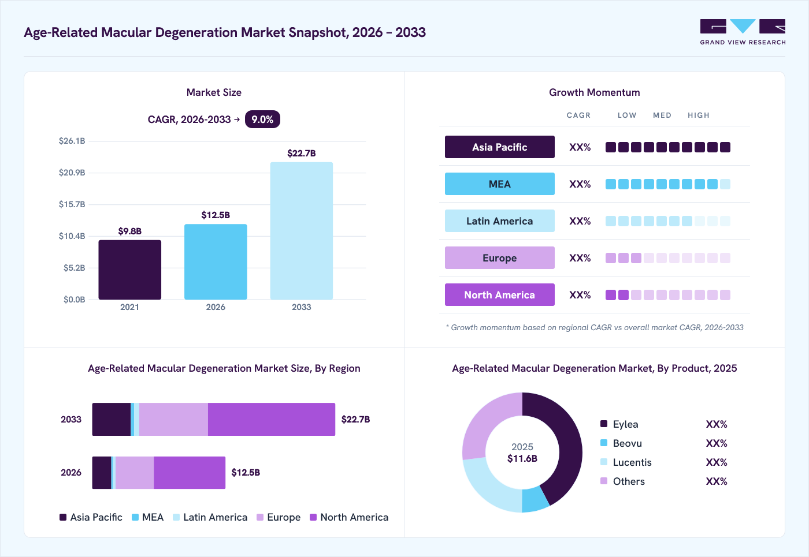Select the Europe region label in Growth Momentum
Viewport: 809px width, 557px height.
(500, 258)
